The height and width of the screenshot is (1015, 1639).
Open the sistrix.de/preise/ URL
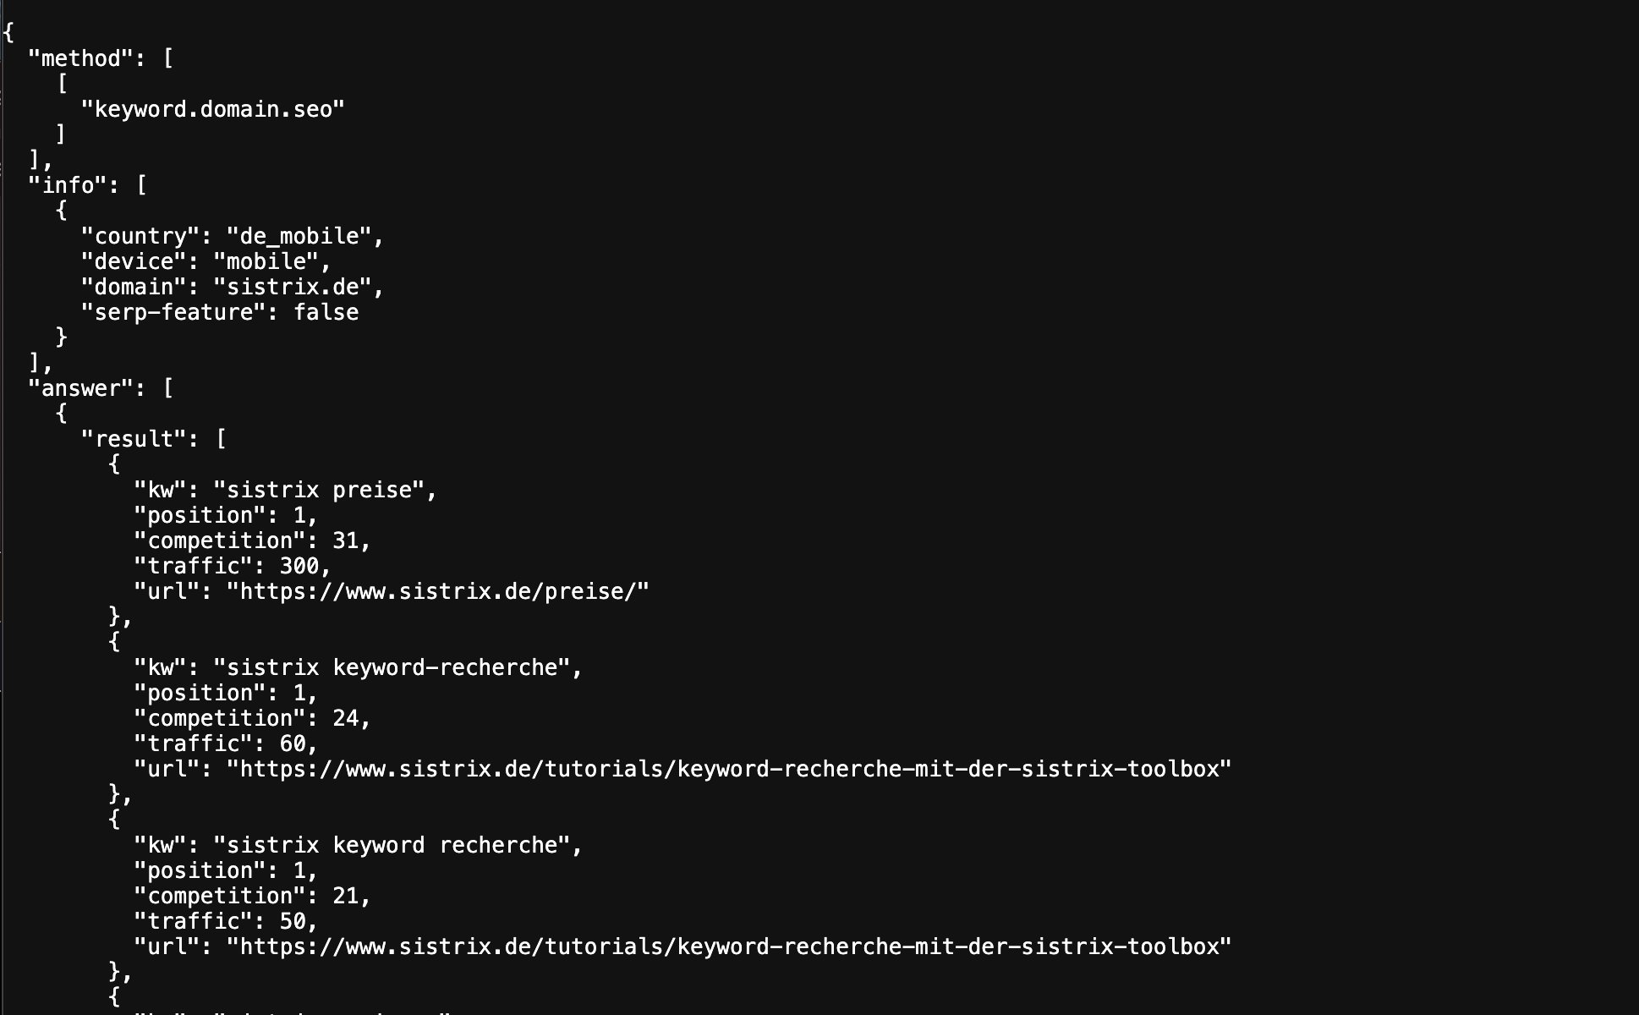(x=437, y=591)
